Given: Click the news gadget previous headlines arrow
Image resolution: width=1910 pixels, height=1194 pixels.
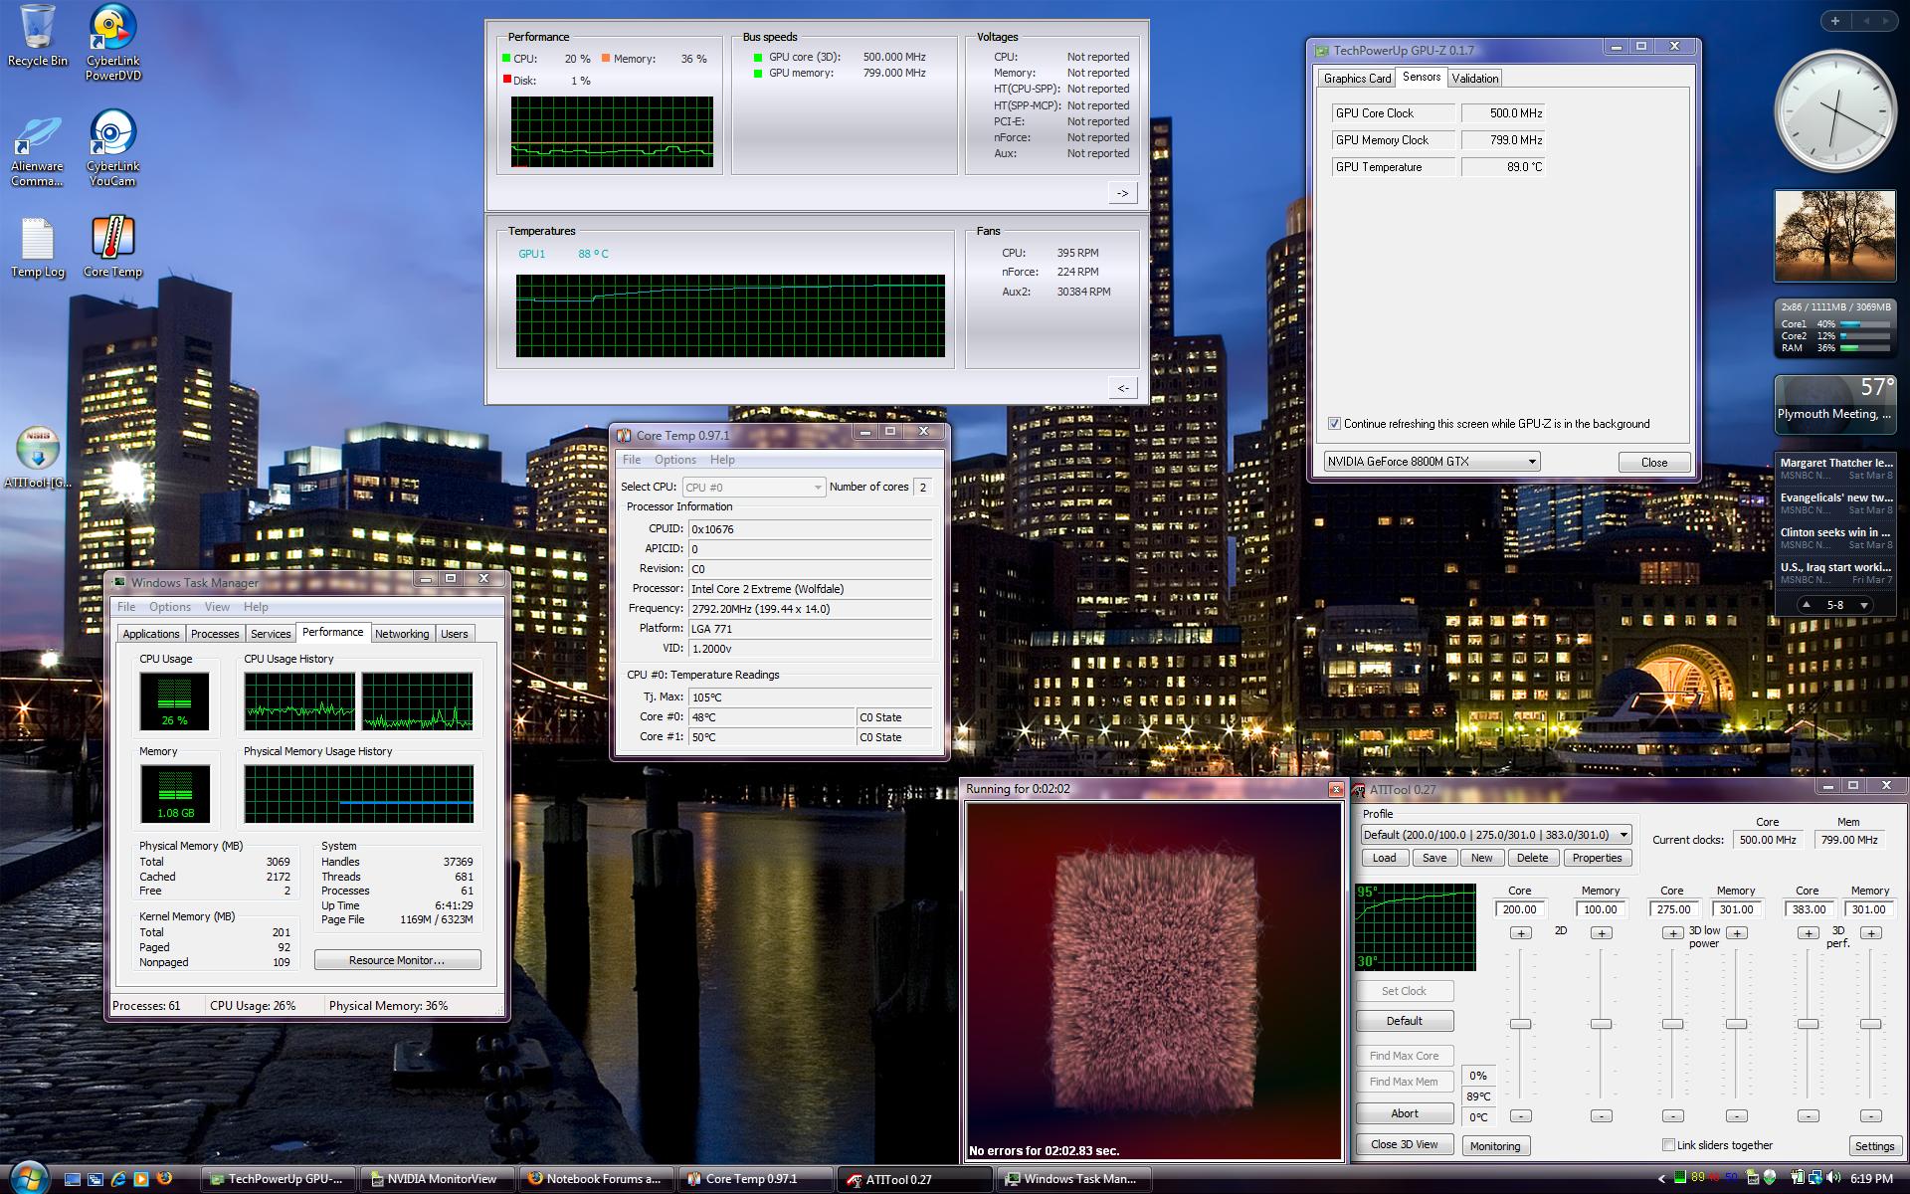Looking at the screenshot, I should [1807, 605].
